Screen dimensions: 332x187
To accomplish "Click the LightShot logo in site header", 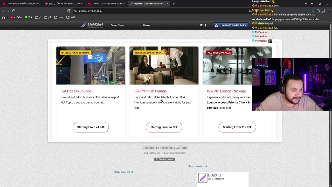I will pyautogui.click(x=92, y=25).
